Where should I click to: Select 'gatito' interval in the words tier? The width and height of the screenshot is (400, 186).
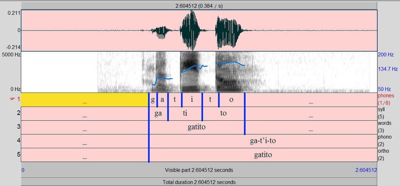[196, 127]
